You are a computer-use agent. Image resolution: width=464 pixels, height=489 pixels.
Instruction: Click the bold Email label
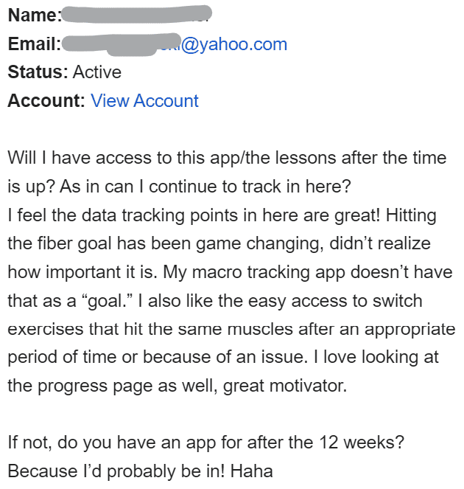point(34,44)
